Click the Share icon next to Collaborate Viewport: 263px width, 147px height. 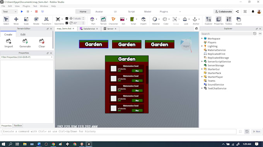click(237, 12)
